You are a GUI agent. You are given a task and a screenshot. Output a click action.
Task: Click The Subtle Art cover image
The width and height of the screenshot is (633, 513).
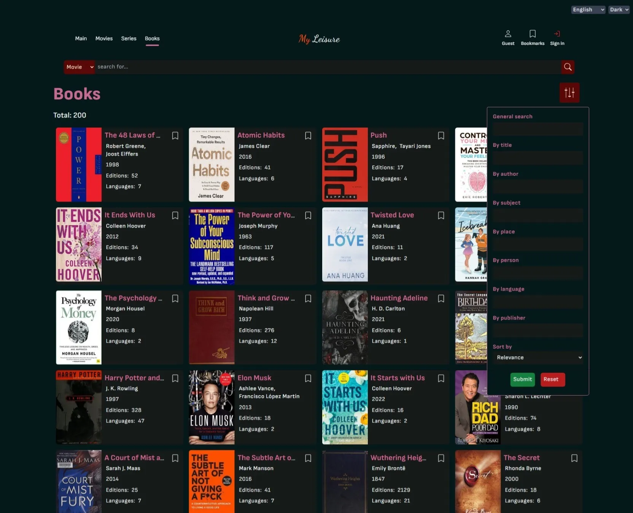coord(212,481)
